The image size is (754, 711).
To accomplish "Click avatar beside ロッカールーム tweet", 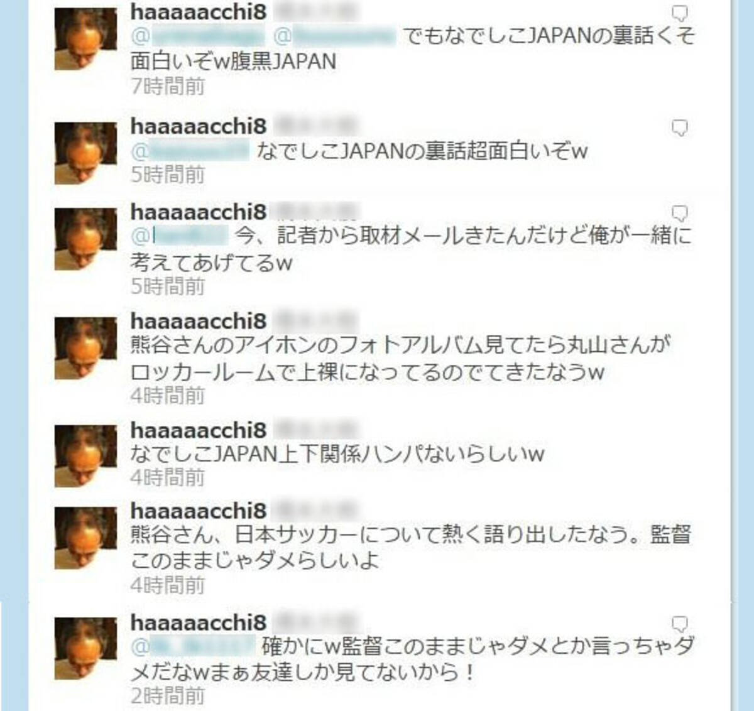I will tap(85, 348).
